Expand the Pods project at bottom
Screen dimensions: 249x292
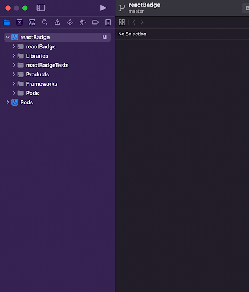point(8,102)
